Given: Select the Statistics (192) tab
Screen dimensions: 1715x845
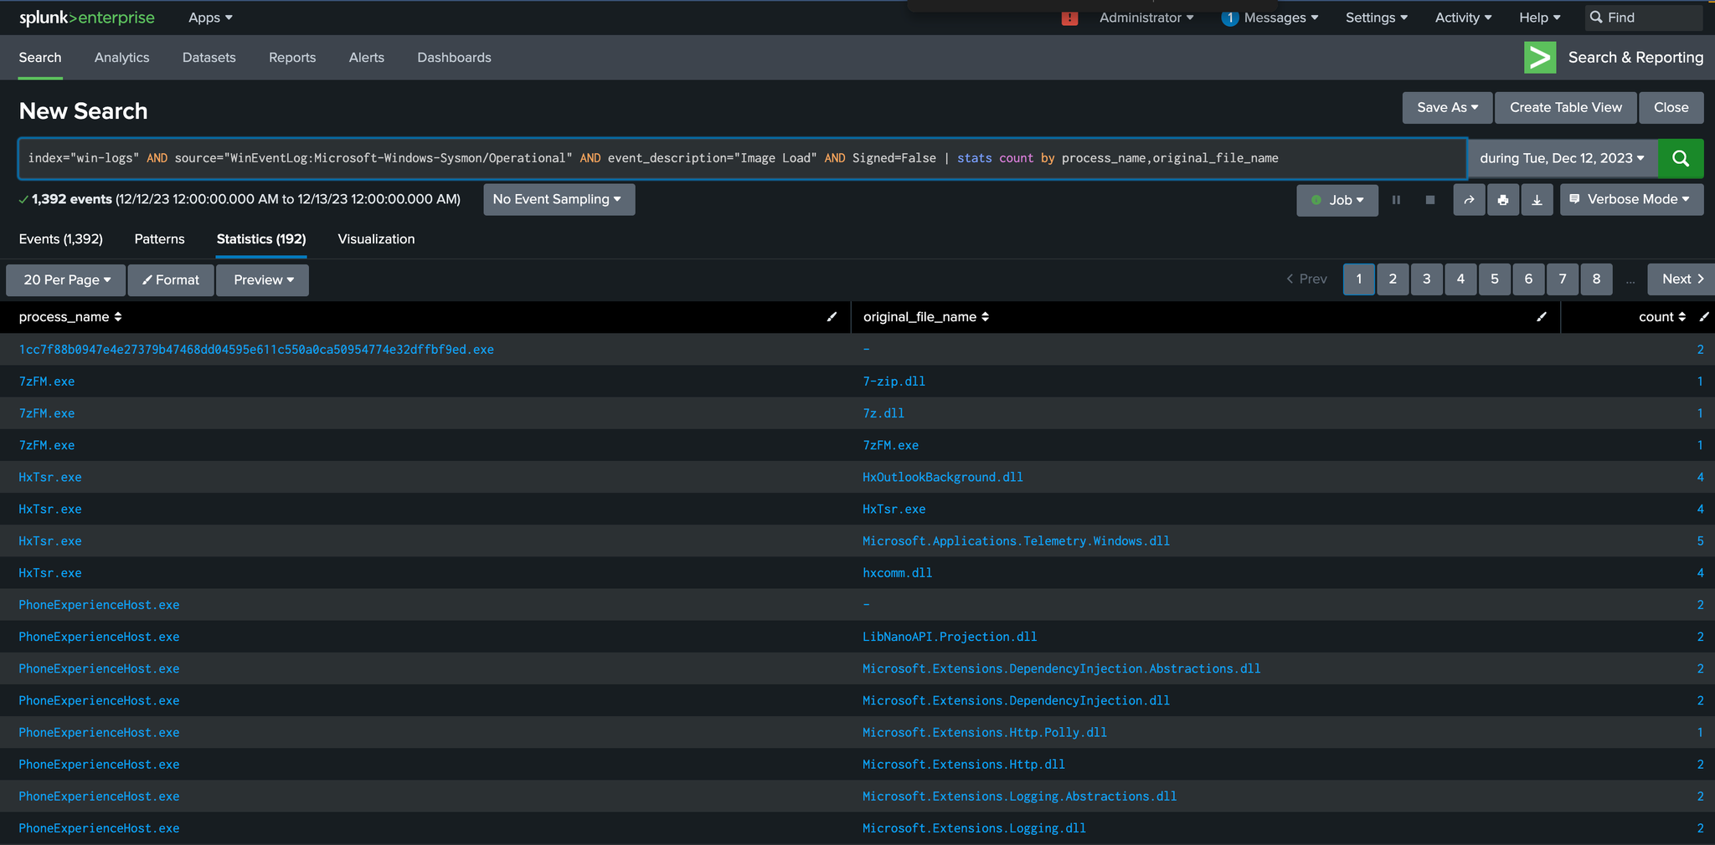Looking at the screenshot, I should [x=261, y=239].
